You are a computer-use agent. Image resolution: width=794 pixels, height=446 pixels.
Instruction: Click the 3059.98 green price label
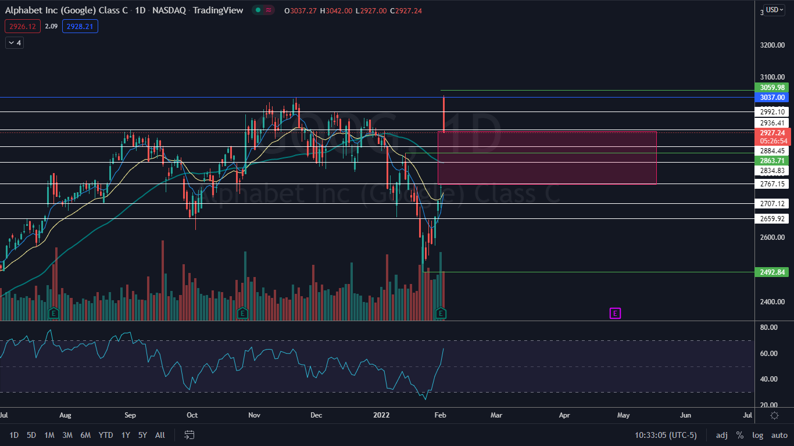coord(771,88)
